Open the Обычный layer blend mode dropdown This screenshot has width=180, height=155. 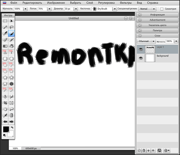point(146,41)
